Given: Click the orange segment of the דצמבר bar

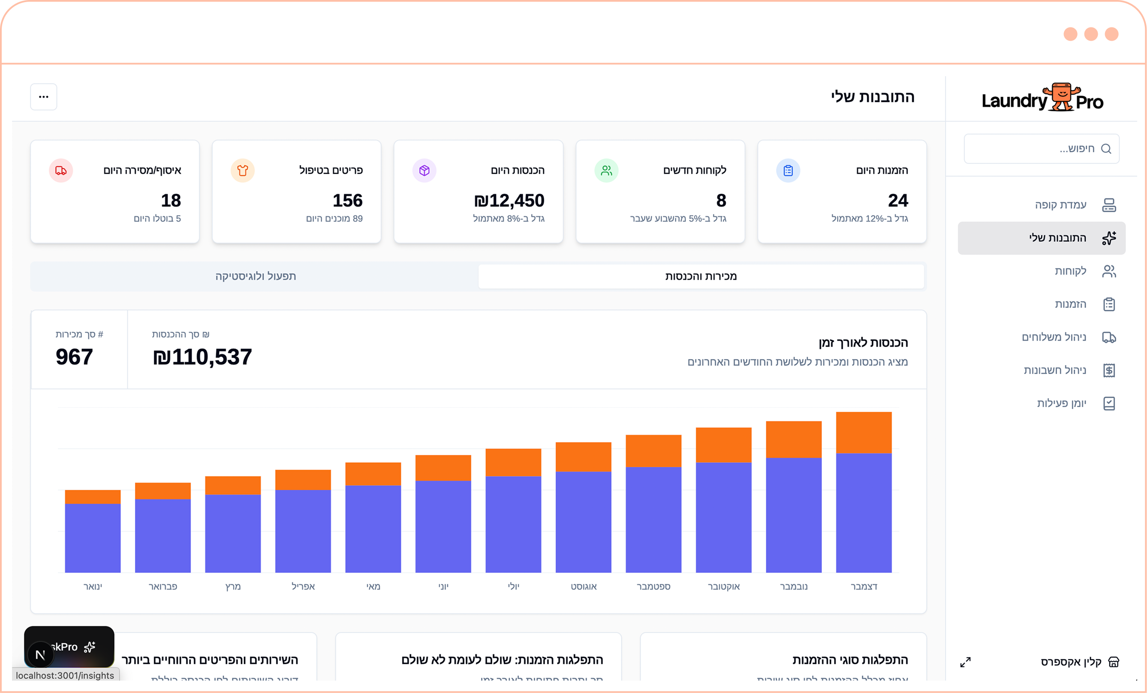Looking at the screenshot, I should pyautogui.click(x=863, y=433).
